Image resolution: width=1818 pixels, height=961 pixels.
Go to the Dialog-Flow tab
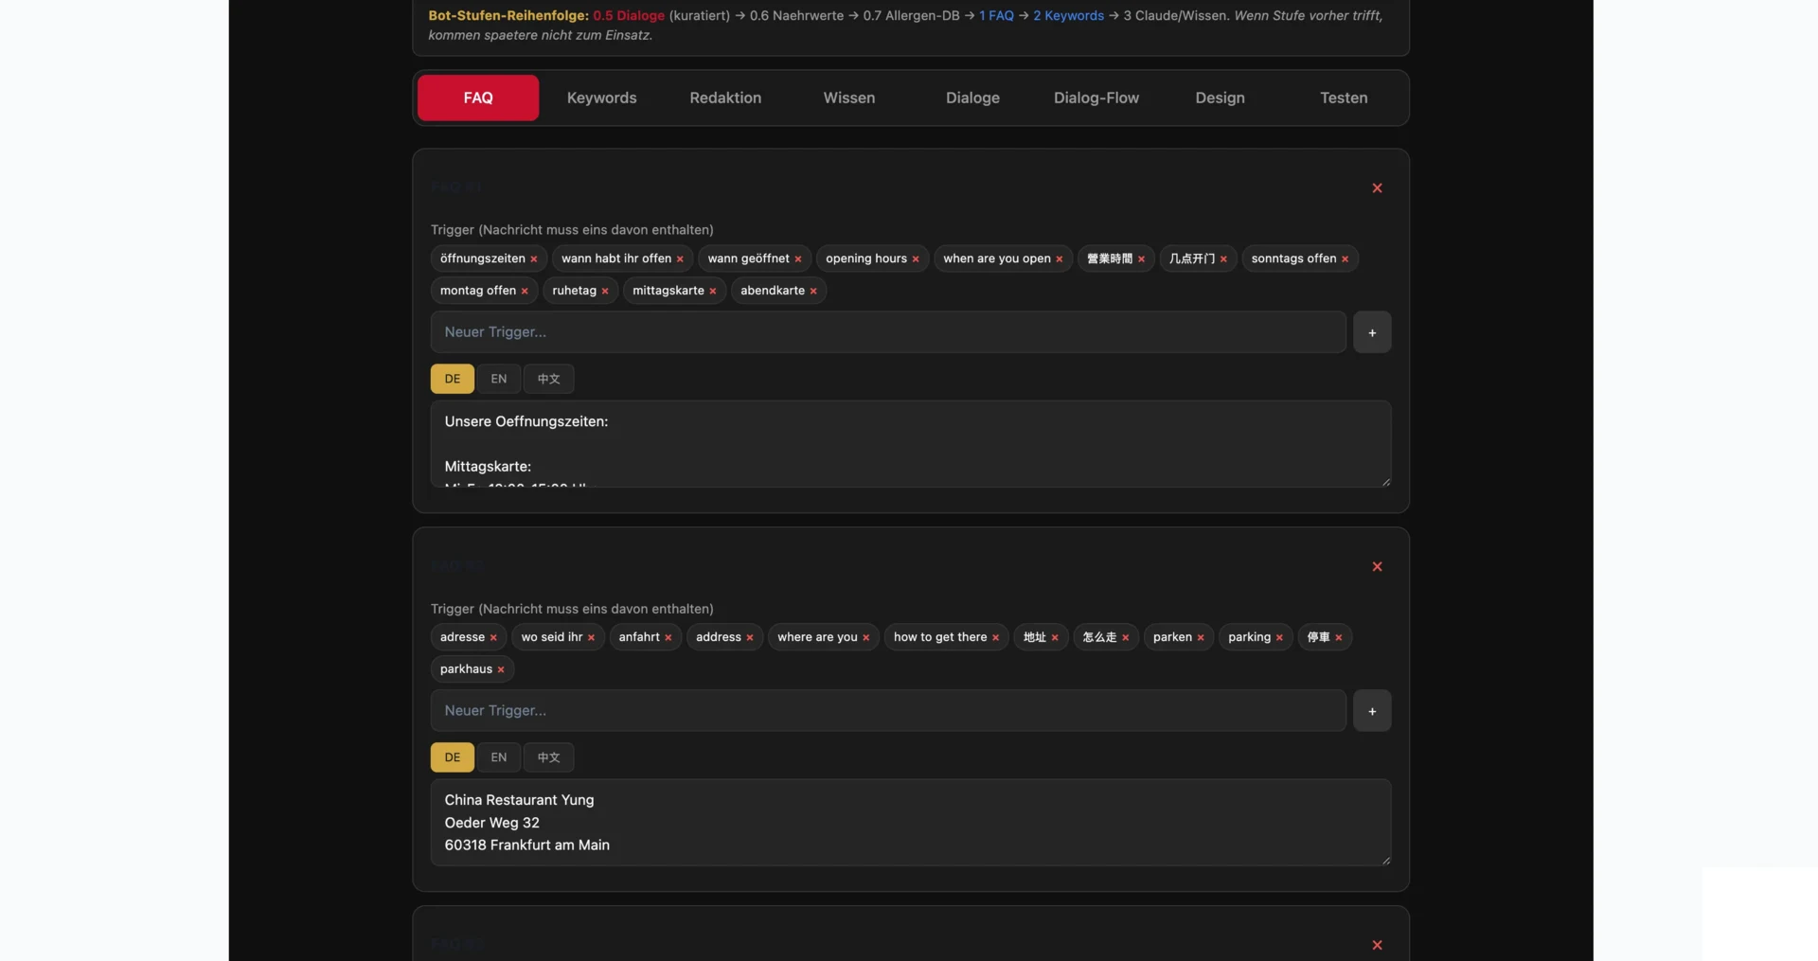[1096, 98]
